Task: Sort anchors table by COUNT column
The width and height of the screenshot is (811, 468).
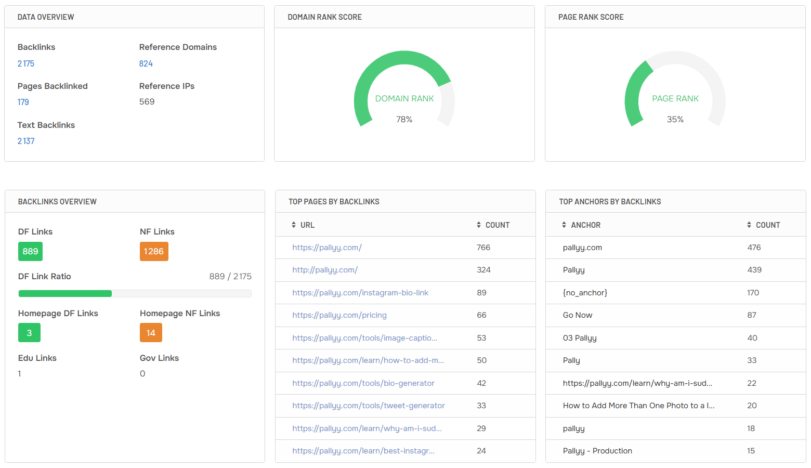Action: point(763,225)
